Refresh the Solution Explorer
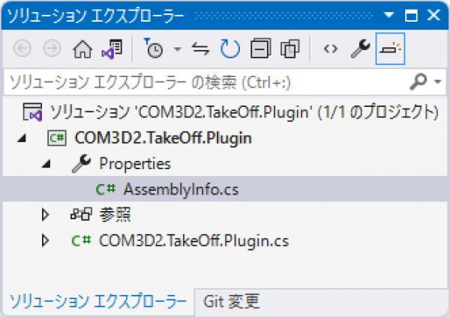450x318 pixels. pos(229,49)
